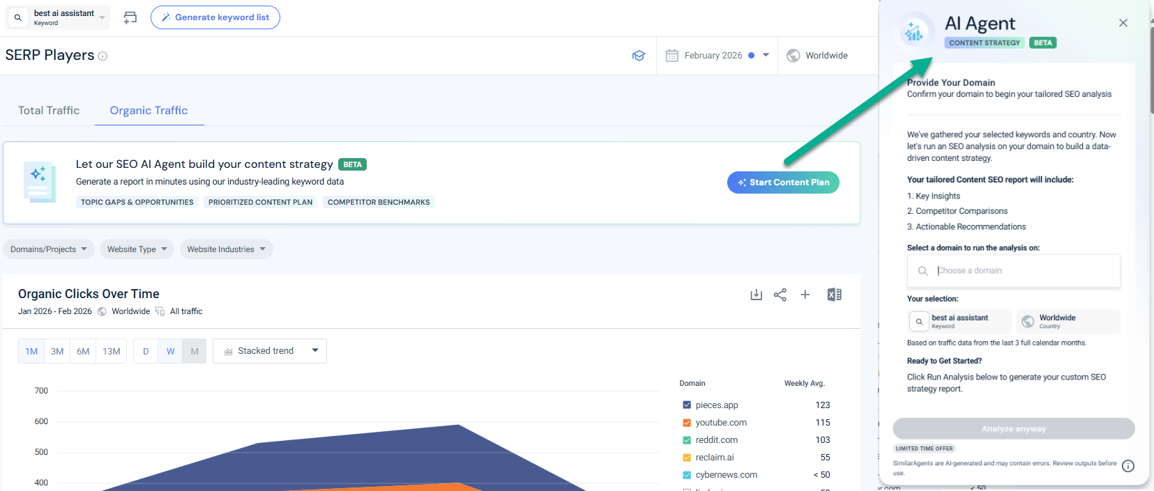
Task: Click the info icon at AI Agent panel bottom
Action: pyautogui.click(x=1128, y=466)
